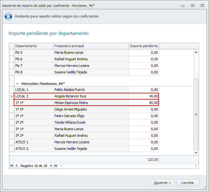The width and height of the screenshot is (209, 192).
Task: Sort by Departamento column header
Action: click(34, 46)
